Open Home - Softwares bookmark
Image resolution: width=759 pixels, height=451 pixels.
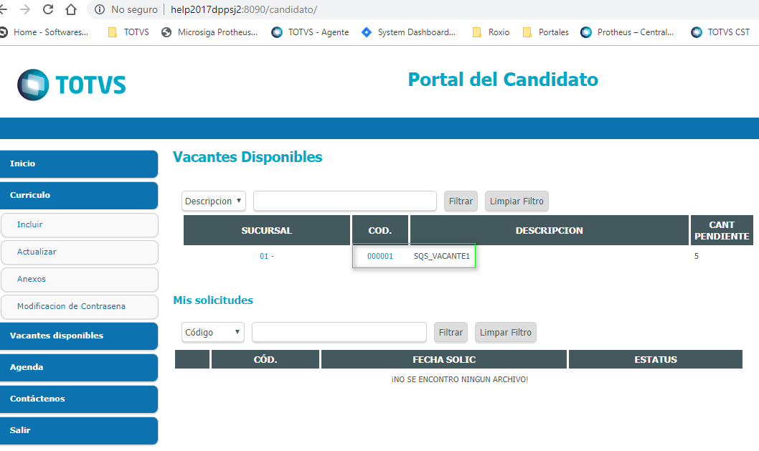pos(44,32)
